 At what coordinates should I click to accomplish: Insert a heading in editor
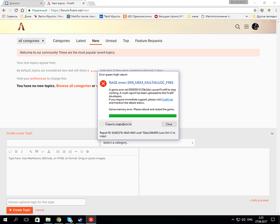coord(70,152)
